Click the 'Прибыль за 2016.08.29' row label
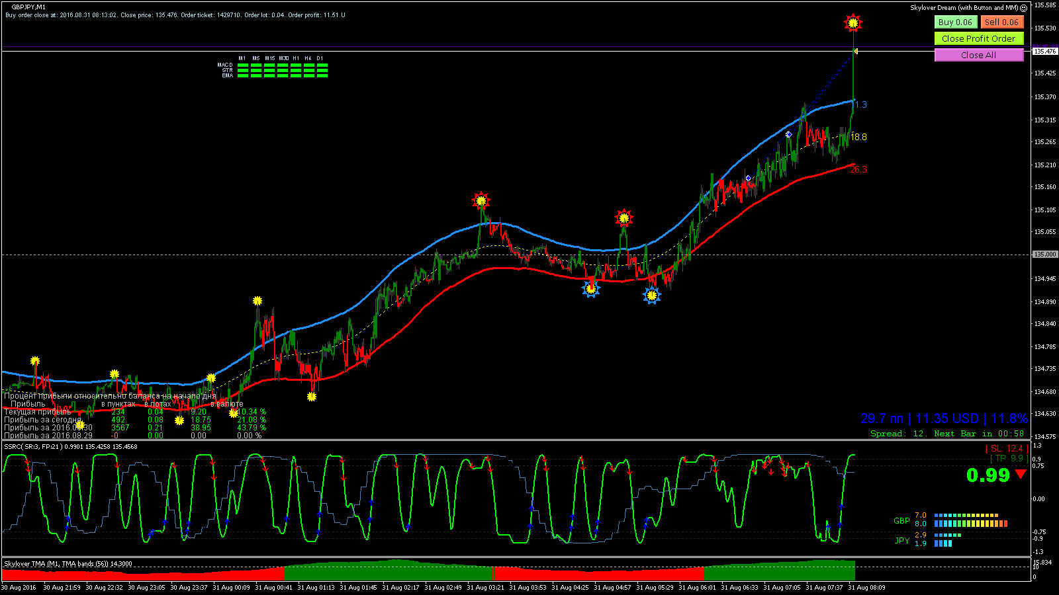1059x595 pixels. [48, 436]
